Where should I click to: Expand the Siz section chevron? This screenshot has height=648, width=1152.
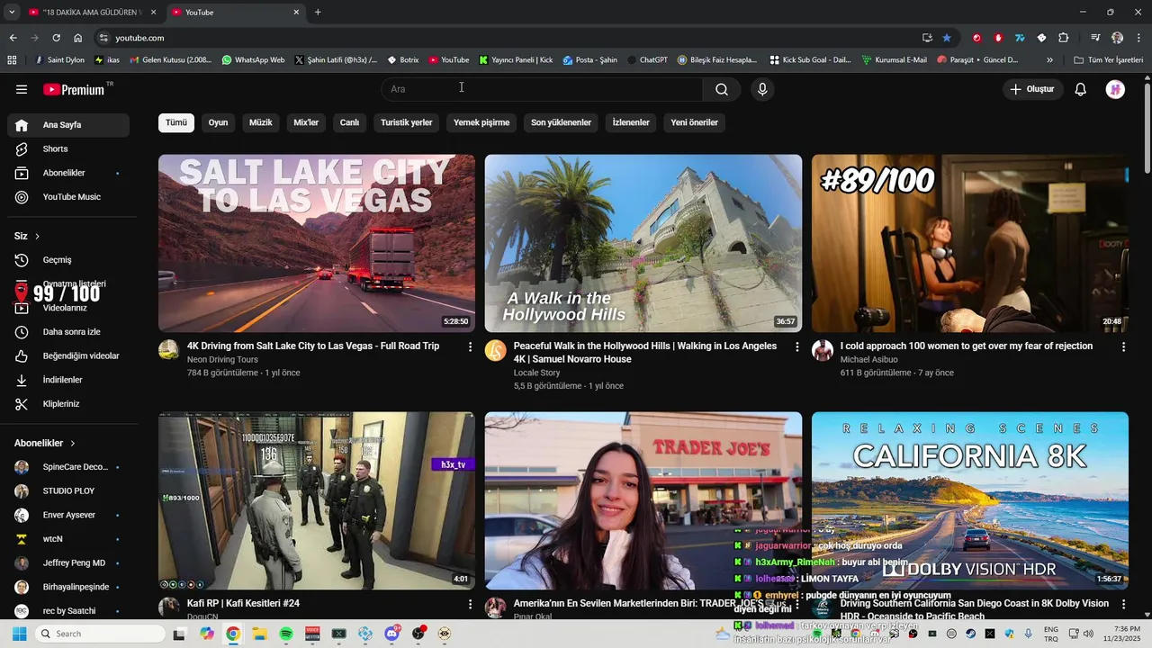point(37,236)
